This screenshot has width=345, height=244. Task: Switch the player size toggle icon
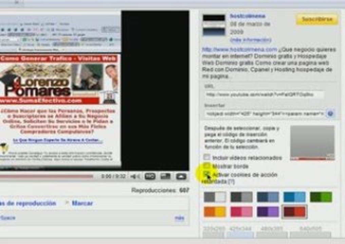166,176
